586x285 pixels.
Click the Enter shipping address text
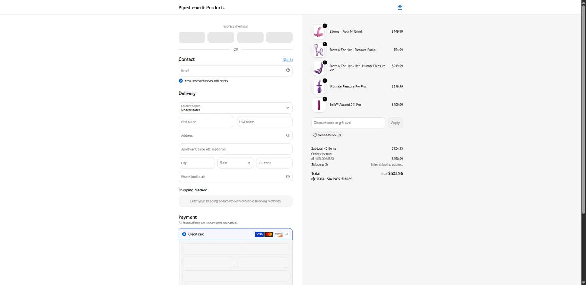coord(387,165)
